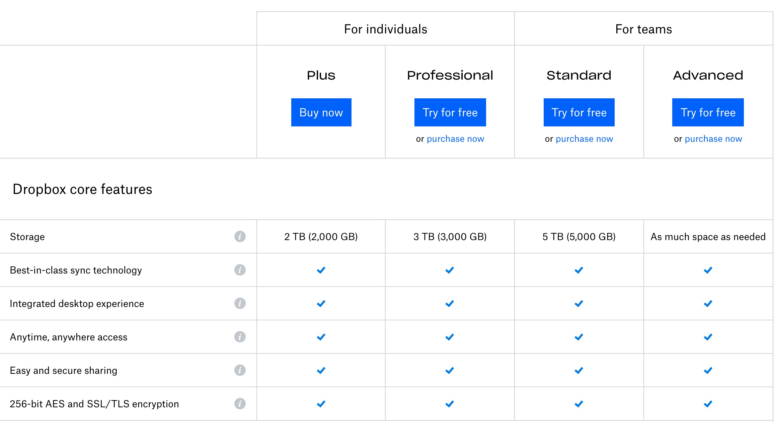774x422 pixels.
Task: Click the Dropbox core features heading
Action: [x=82, y=189]
